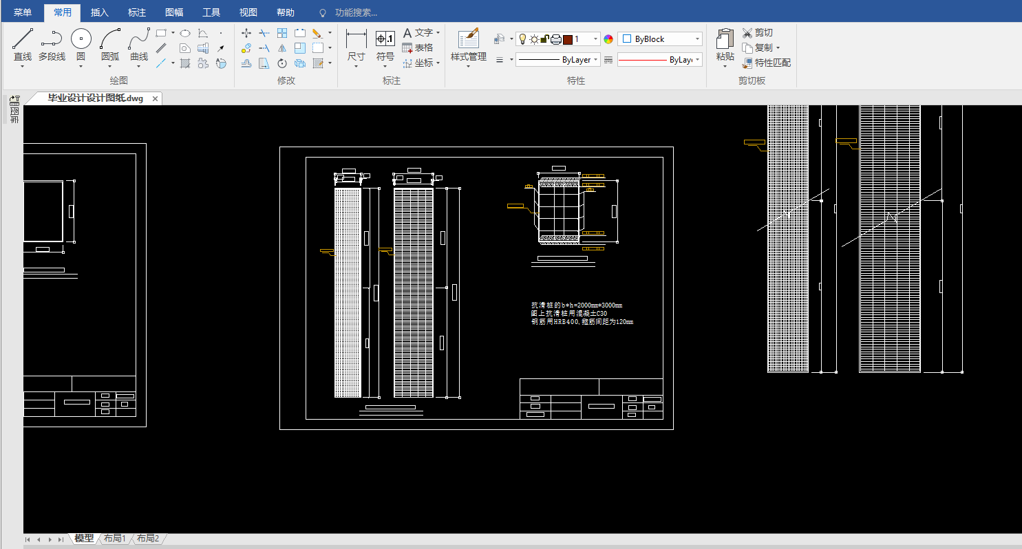Choose the 圆 (Circle) drawing tool
This screenshot has height=549, width=1022.
[x=81, y=39]
